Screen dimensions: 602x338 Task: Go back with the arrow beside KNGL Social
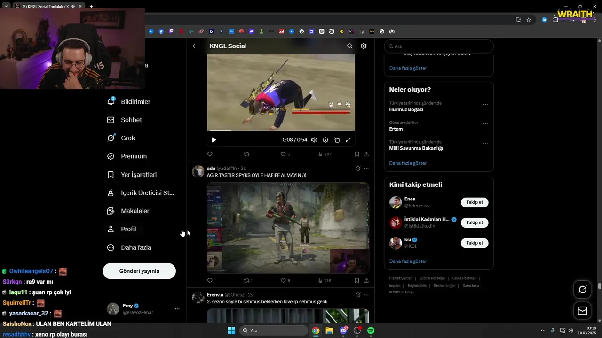[195, 46]
